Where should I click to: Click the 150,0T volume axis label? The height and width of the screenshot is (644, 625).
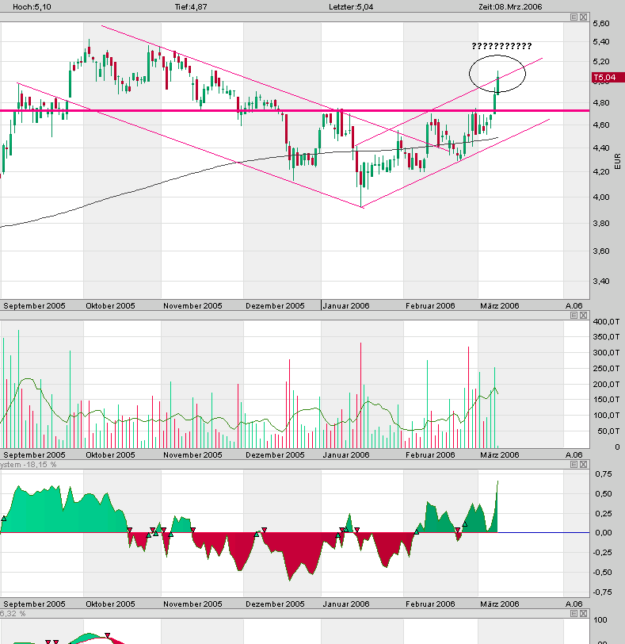606,399
